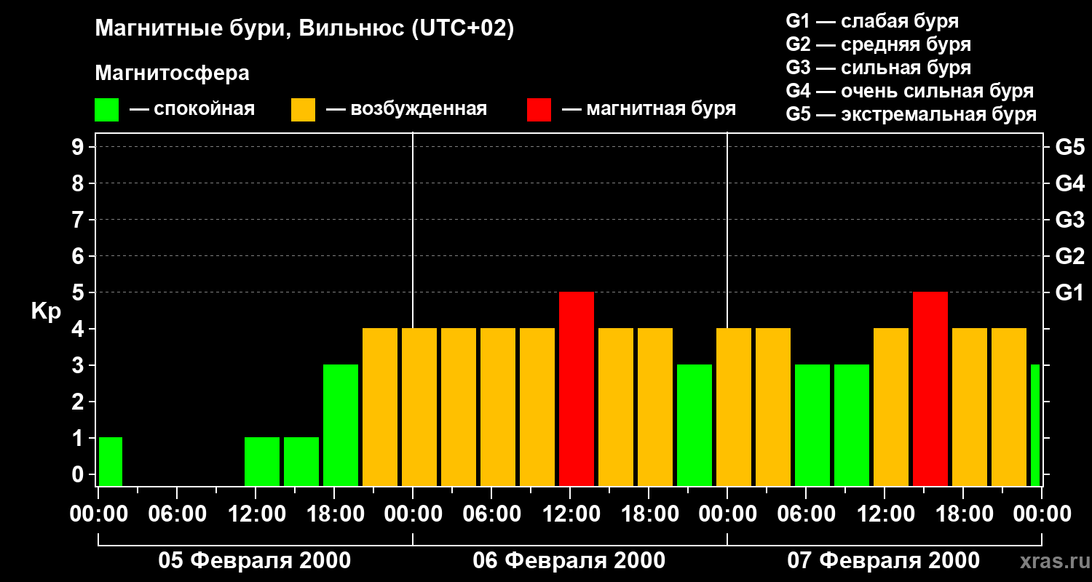The width and height of the screenshot is (1092, 582).
Task: Click the '18:00' tick label above 05 Февраля
Action: [334, 514]
